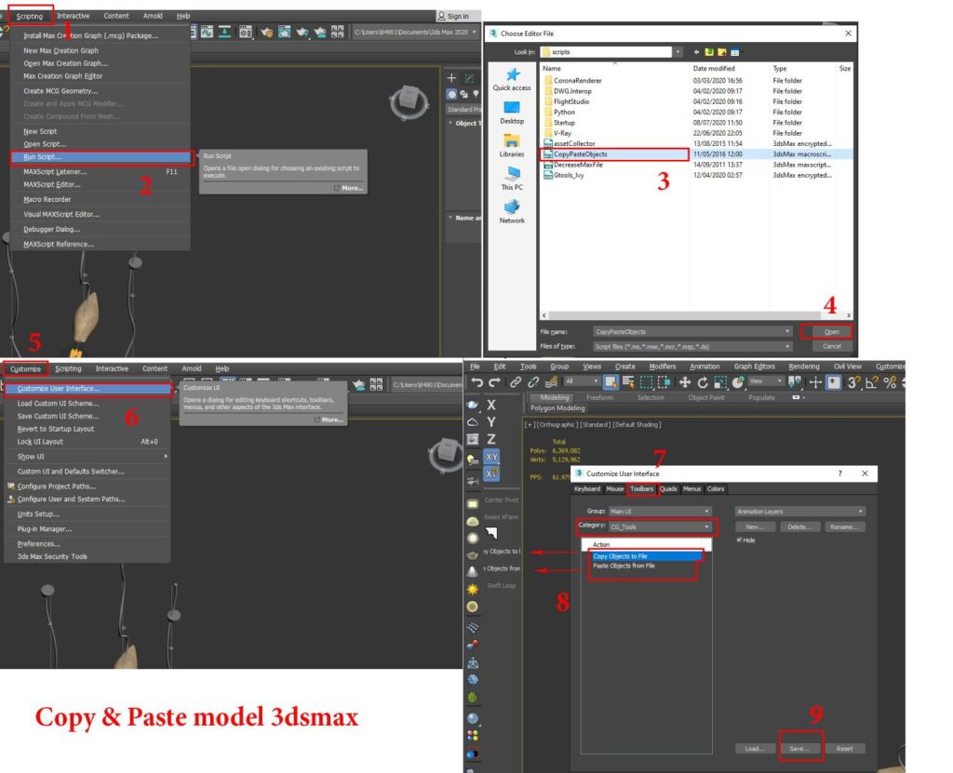Activate the Select and Scale tool
Viewport: 953px width, 773px height.
coord(720,382)
